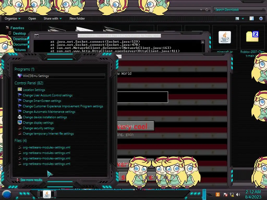Open the Organize menu in Explorer
Screen dimensions: 267x200
tap(13, 18)
